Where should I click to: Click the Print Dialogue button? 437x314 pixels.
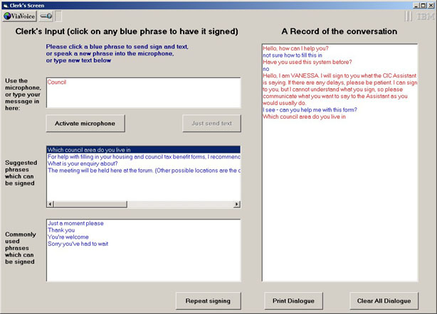point(293,301)
